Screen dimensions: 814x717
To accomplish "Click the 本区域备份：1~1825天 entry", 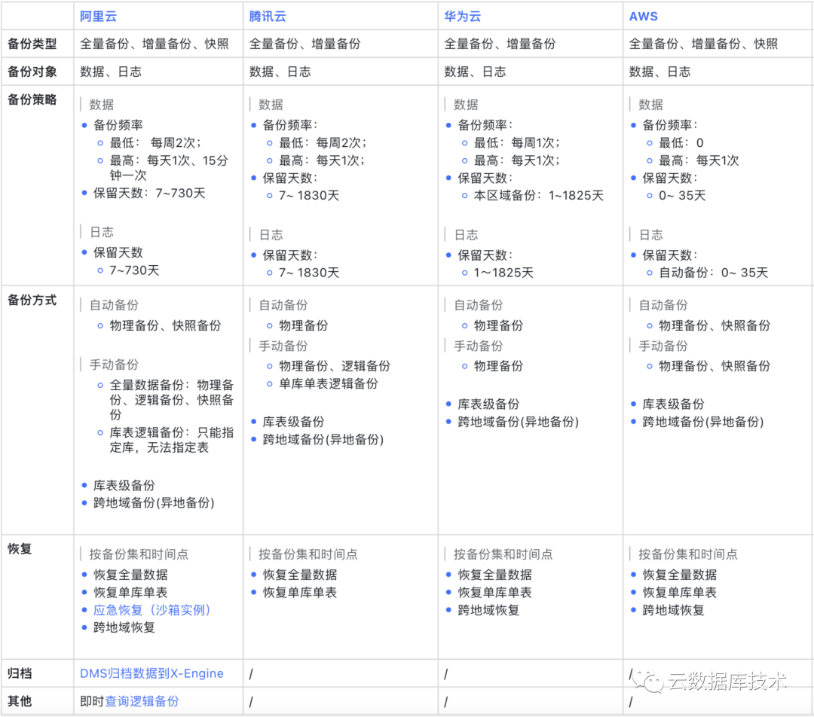I will pyautogui.click(x=538, y=195).
